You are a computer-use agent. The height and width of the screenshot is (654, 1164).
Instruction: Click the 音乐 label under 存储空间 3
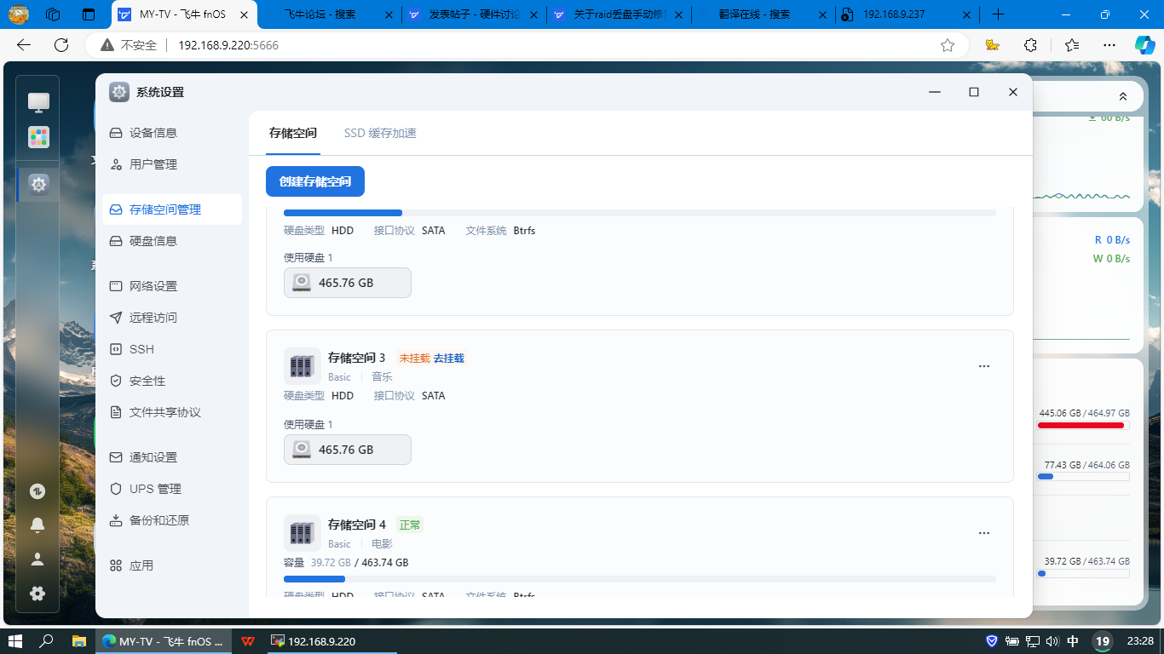tap(382, 376)
